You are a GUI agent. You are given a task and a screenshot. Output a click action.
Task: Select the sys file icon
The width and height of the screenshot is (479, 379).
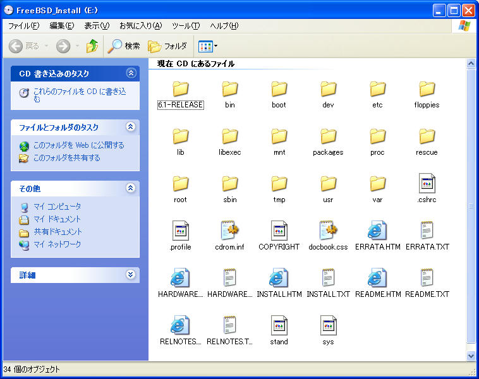coord(328,325)
